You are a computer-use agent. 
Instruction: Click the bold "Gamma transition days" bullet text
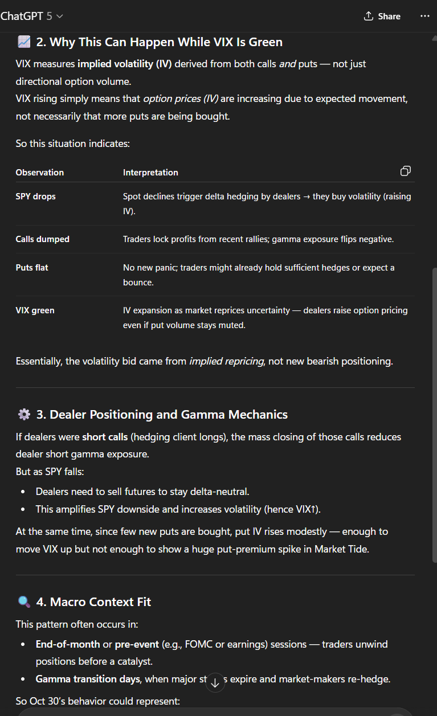click(x=88, y=679)
